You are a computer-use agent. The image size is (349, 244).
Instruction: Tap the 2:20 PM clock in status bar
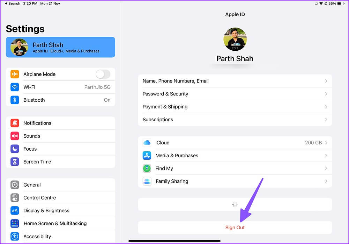pyautogui.click(x=30, y=3)
